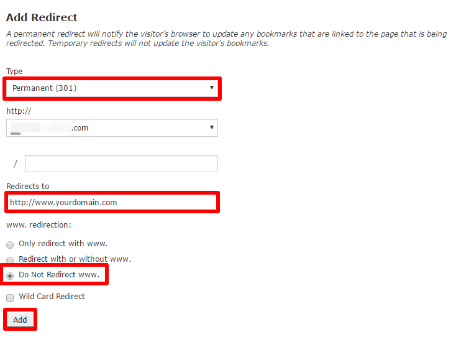Select the Do Not Redirect www. radio button
The image size is (456, 337).
point(10,275)
